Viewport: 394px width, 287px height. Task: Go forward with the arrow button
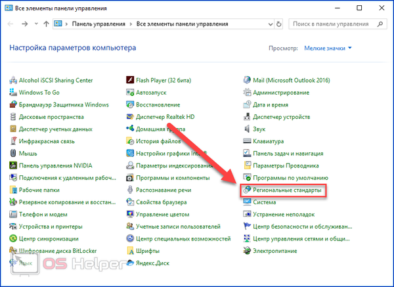click(x=25, y=24)
